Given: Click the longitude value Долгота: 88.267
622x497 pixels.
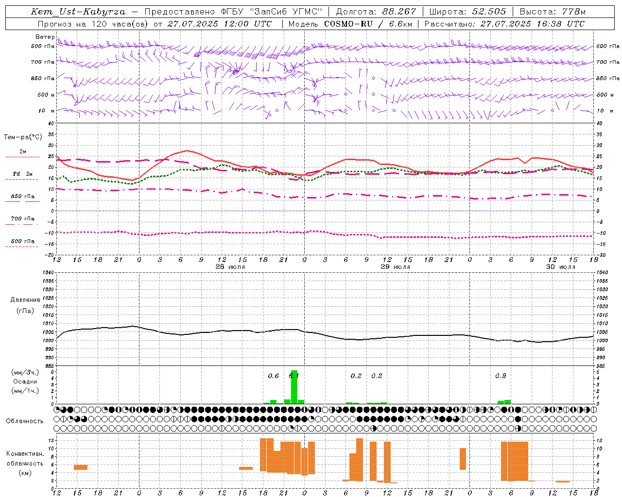Looking at the screenshot, I should [x=376, y=12].
